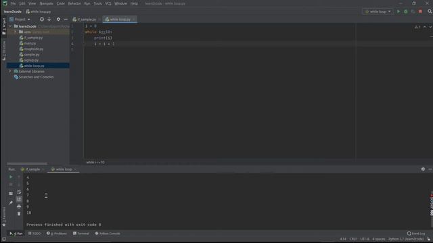This screenshot has height=243, width=433.
Task: Toggle the Structure side tool window button
Action: (x=4, y=51)
